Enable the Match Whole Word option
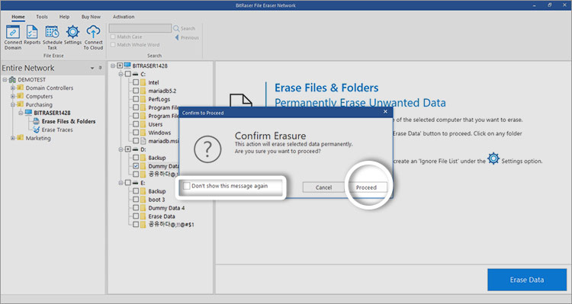Viewport: 572px width, 304px height. click(x=113, y=45)
